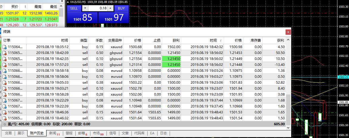Open the 邮箱 tab
The image size is (349, 138).
(x=83, y=133)
